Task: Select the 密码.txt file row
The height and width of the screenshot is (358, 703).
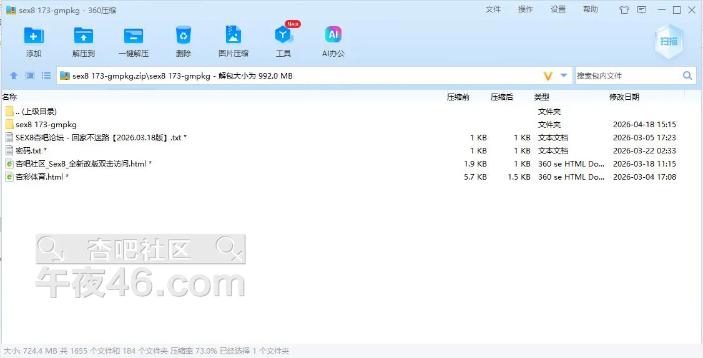Action: pos(29,150)
